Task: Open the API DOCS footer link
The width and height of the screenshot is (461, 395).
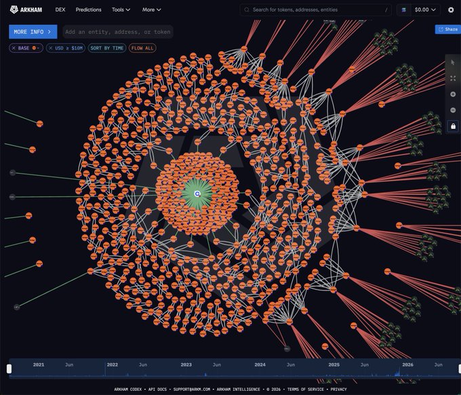Action: pos(157,389)
